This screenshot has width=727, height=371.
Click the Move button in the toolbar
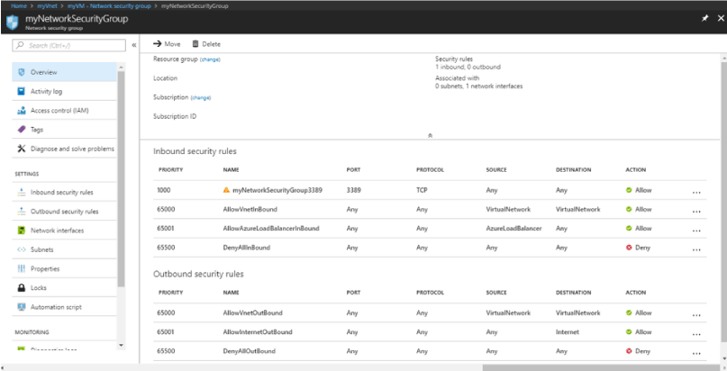click(x=167, y=44)
